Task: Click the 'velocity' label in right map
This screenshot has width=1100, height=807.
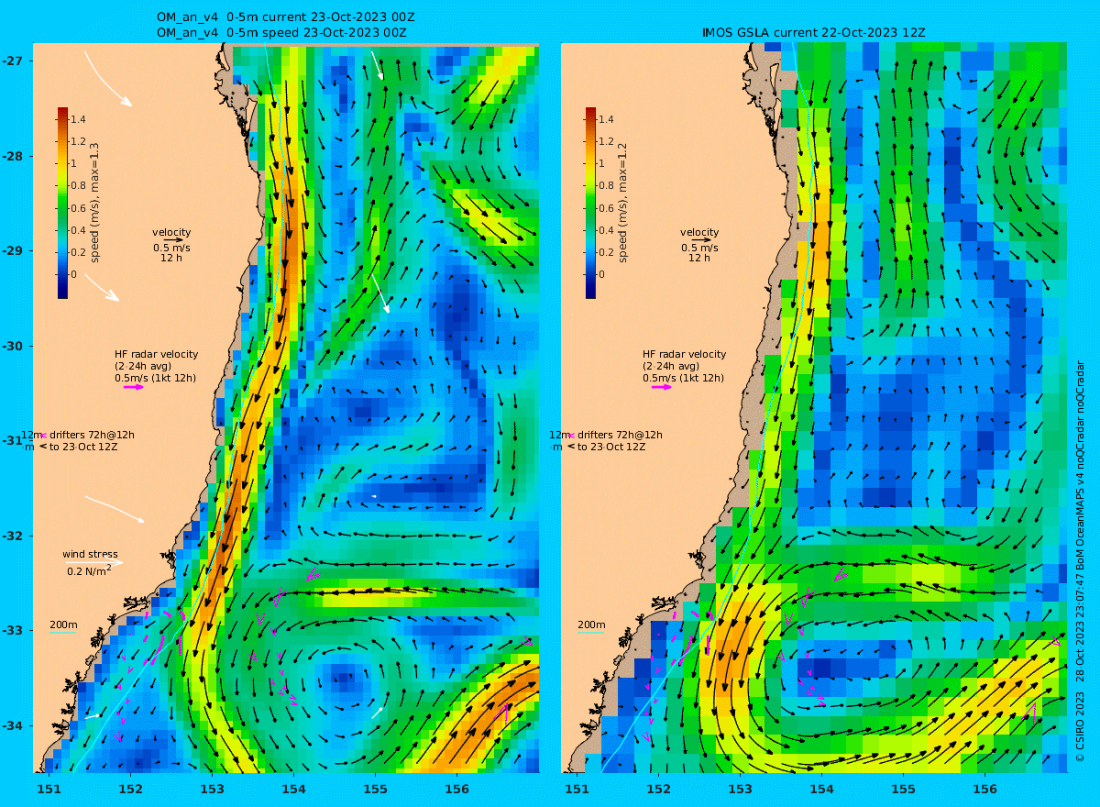Action: coord(699,232)
